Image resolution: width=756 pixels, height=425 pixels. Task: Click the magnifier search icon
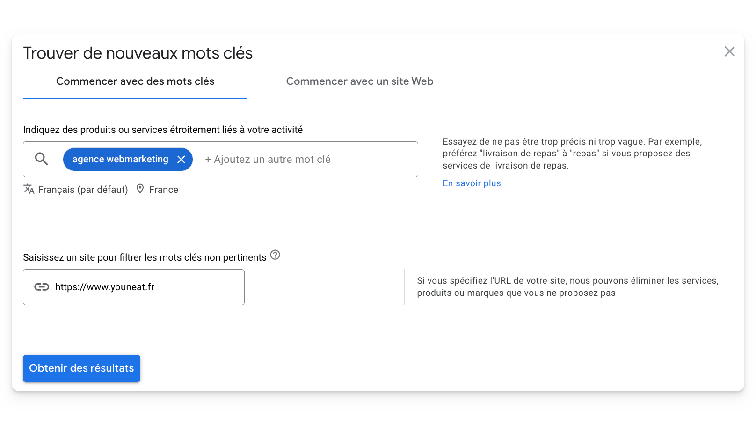tap(42, 159)
